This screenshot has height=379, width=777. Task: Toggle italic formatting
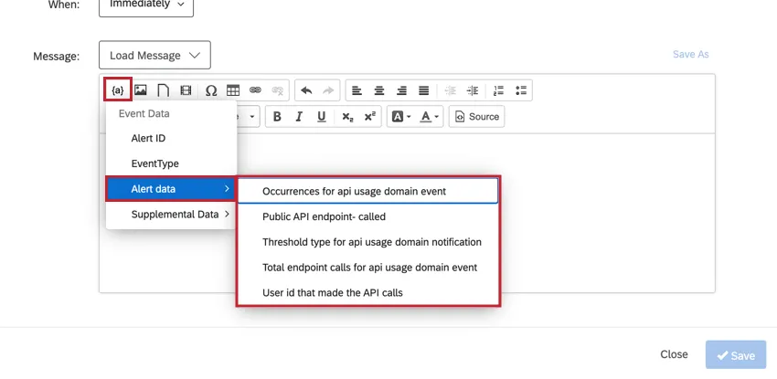pos(299,117)
